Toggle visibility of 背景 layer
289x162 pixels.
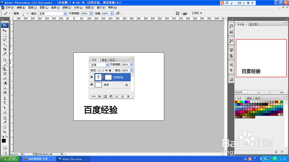92,84
